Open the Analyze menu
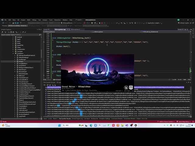The image size is (195, 146). pos(45,20)
